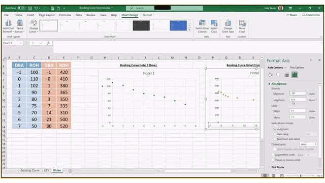
Task: Open the Display units dropdown
Action: point(308,144)
